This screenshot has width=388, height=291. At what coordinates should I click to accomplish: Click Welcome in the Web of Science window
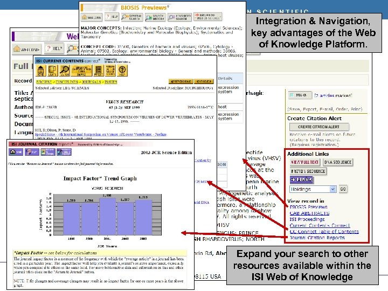27,49
